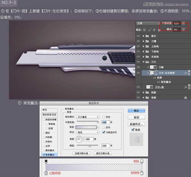This screenshot has width=191, height=177.
Task: Select left opacity stop on gradient bar
Action: coord(46,161)
